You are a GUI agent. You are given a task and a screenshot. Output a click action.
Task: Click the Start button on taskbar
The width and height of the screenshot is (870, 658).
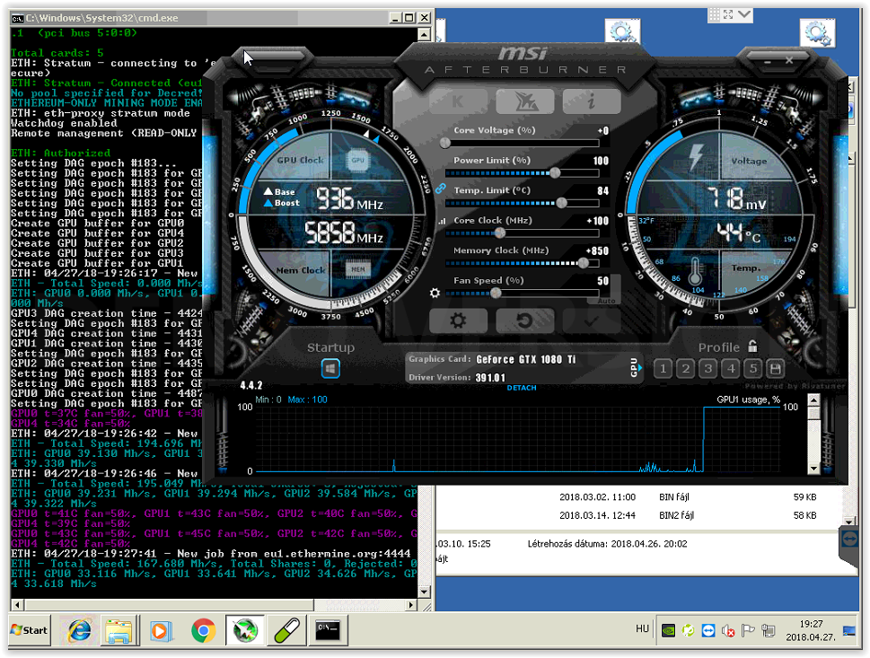(27, 630)
